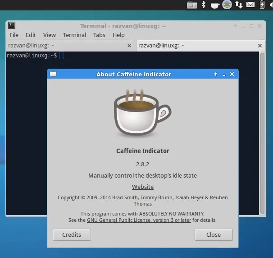Click the Terminal window icon in titlebar
The image size is (273, 258).
tap(12, 25)
